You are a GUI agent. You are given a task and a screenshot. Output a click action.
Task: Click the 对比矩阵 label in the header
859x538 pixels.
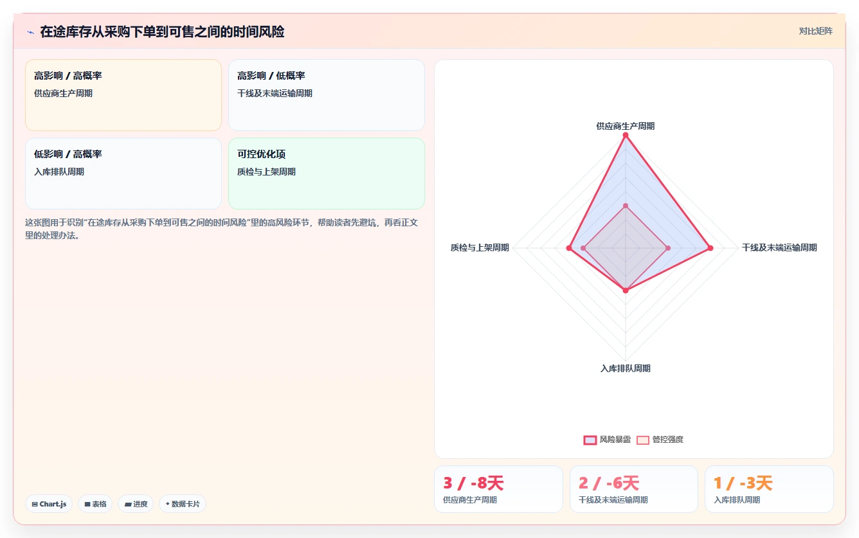[815, 31]
